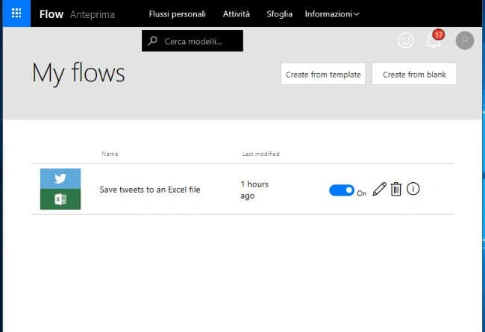
Task: Open the Sfoglia menu item
Action: pos(280,14)
